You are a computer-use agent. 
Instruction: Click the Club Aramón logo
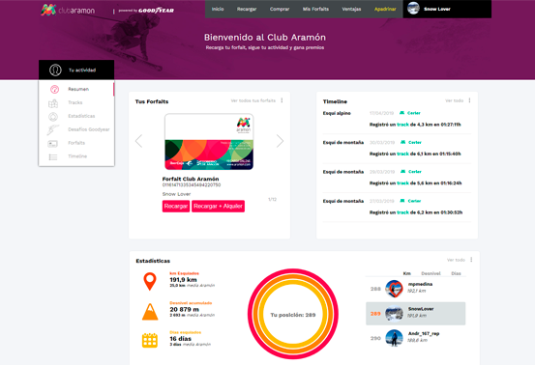tap(68, 10)
